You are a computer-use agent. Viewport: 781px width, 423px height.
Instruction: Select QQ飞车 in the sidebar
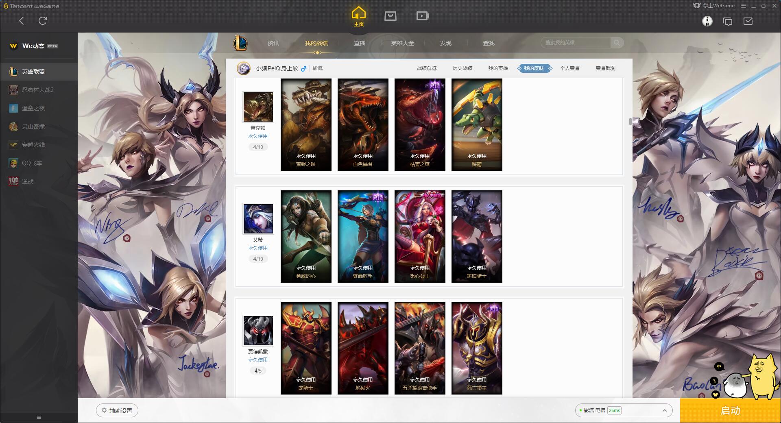point(39,163)
